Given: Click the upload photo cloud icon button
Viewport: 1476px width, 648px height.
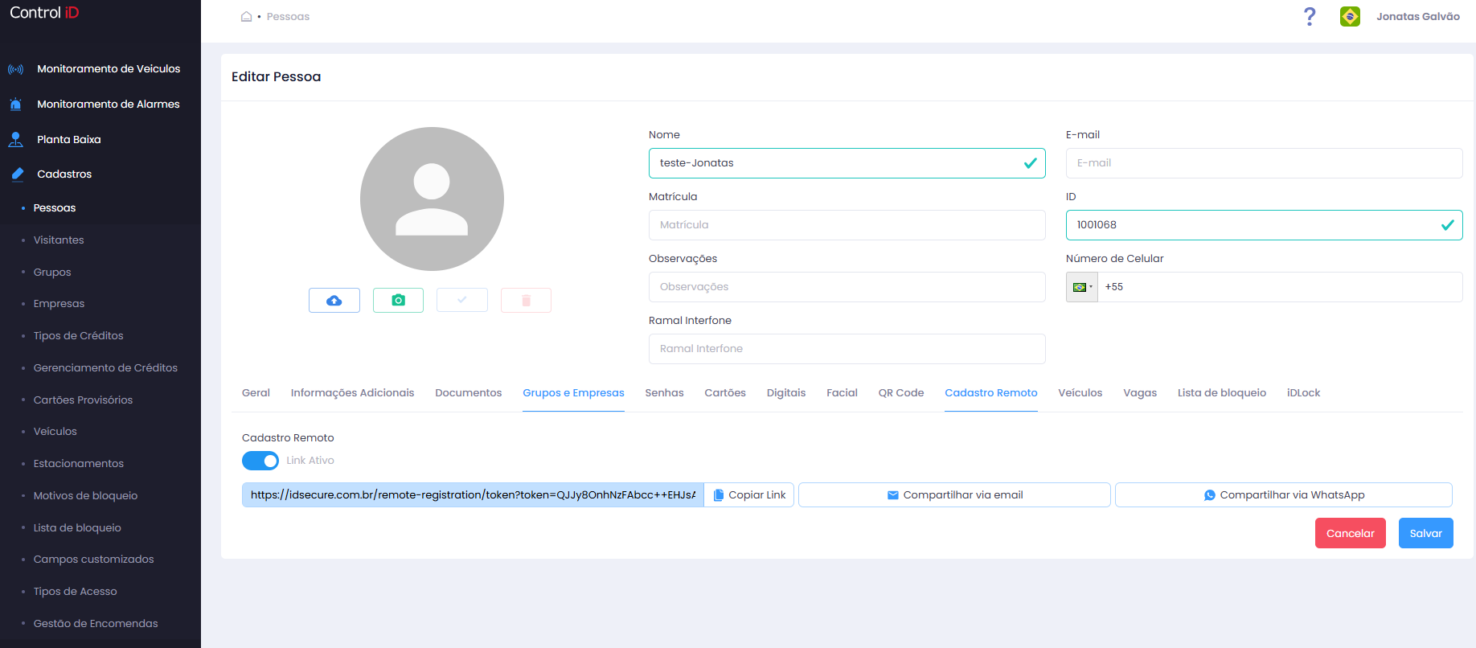Looking at the screenshot, I should pos(334,300).
